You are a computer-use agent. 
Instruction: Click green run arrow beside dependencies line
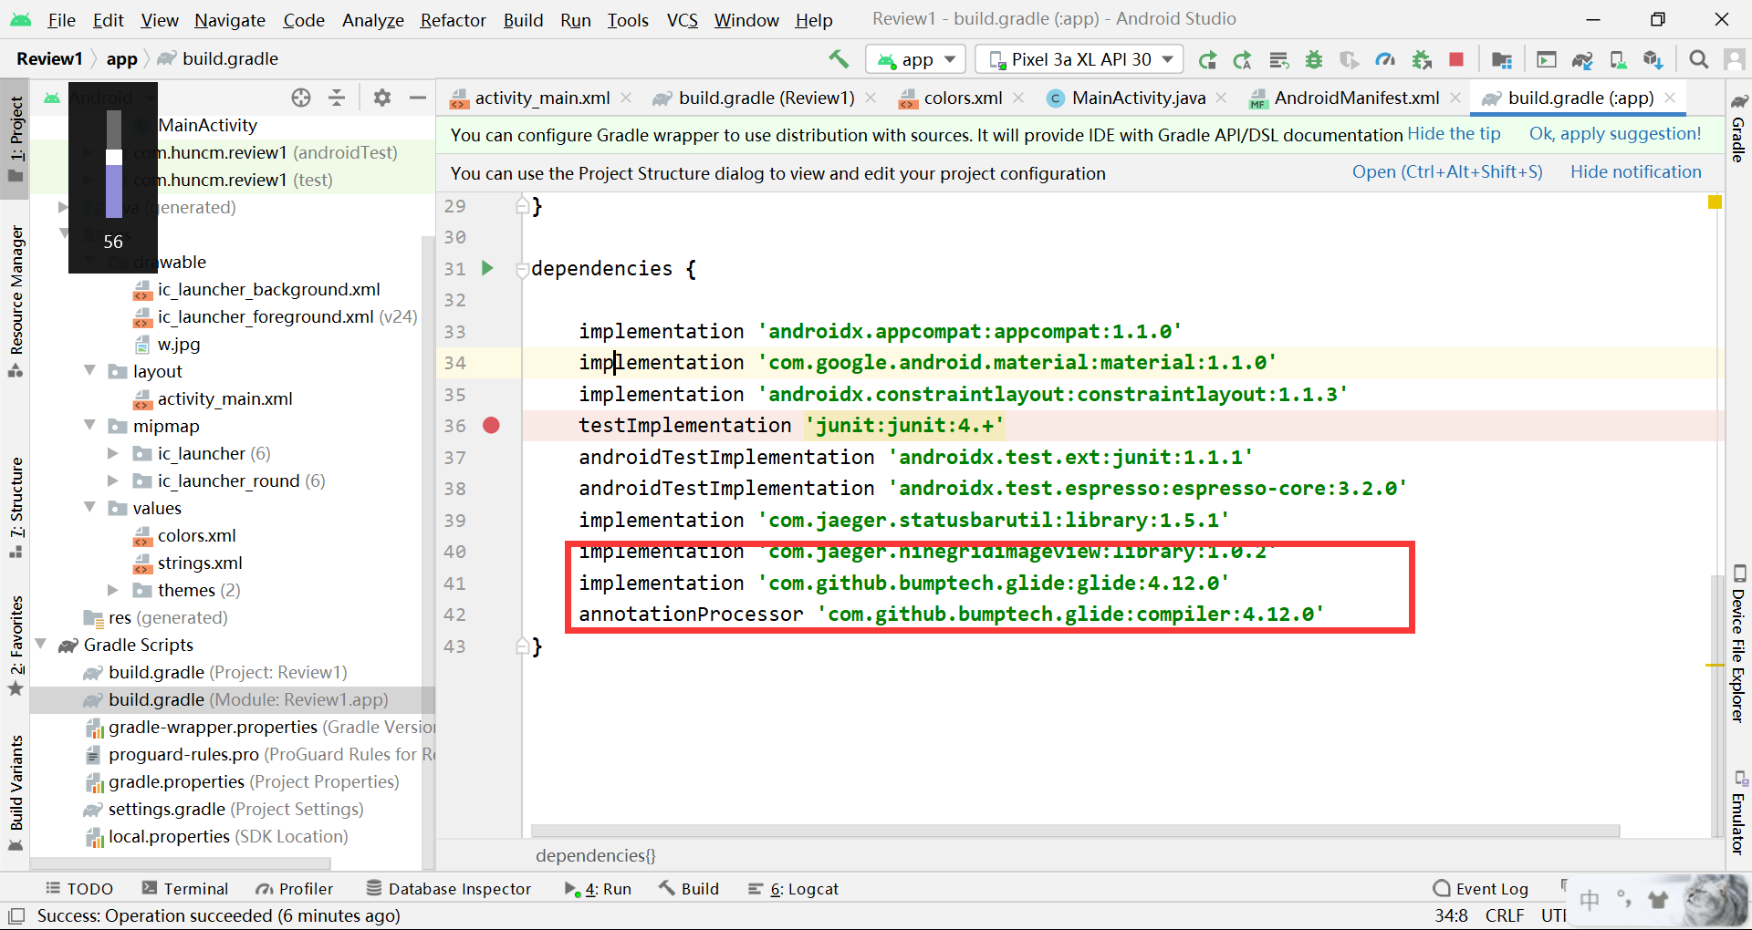click(x=487, y=268)
